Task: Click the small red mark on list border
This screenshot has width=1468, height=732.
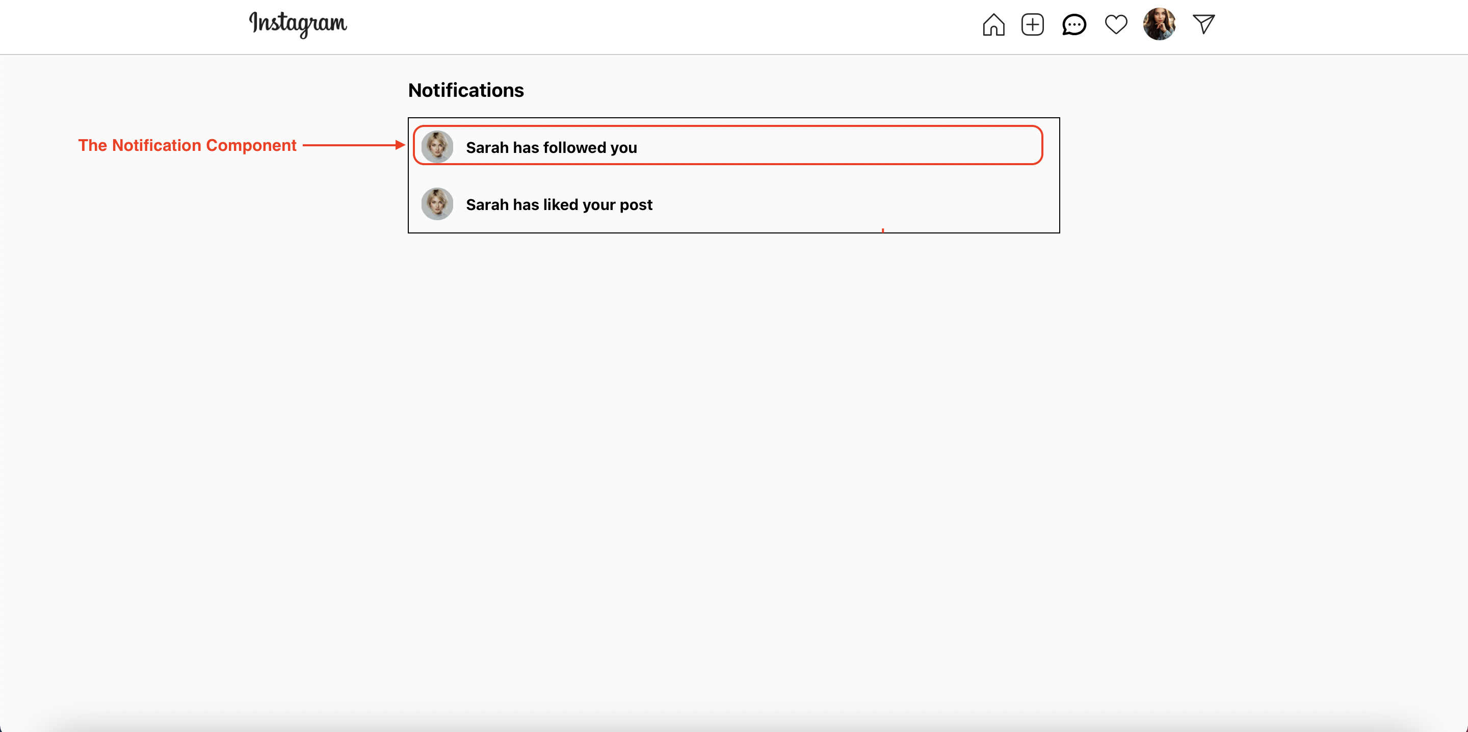Action: [x=883, y=230]
